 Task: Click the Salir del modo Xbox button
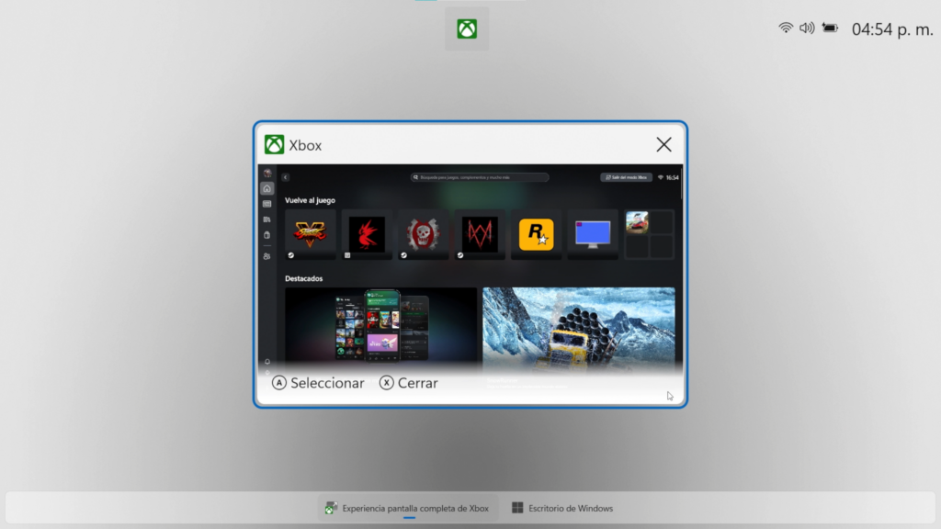[626, 177]
